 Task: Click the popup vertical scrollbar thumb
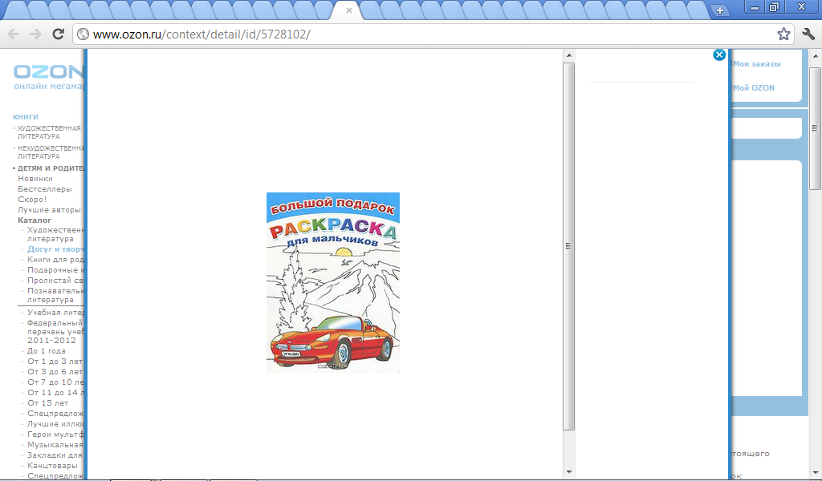[569, 246]
